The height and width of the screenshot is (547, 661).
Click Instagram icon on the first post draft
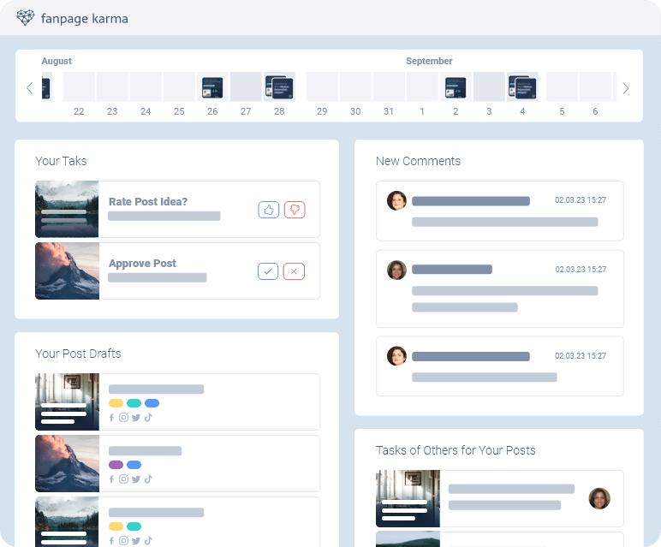[x=123, y=418]
